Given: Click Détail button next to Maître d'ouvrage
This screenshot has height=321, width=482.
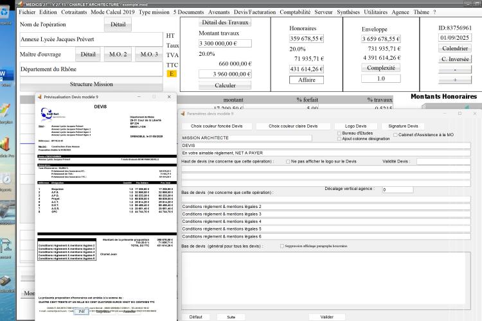Looking at the screenshot, I should click(x=88, y=55).
